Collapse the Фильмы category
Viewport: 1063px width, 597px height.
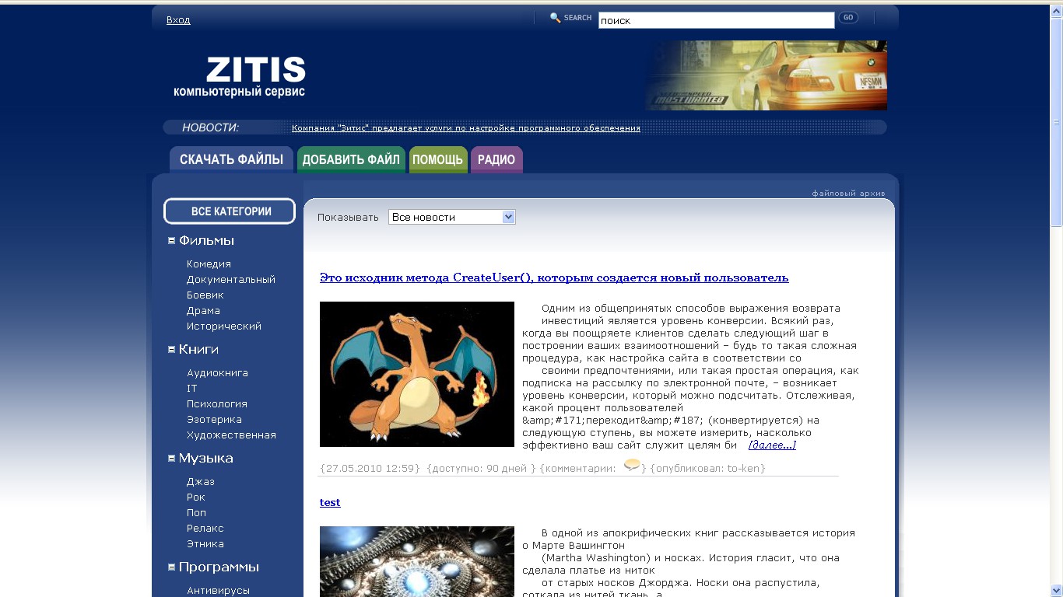click(171, 241)
